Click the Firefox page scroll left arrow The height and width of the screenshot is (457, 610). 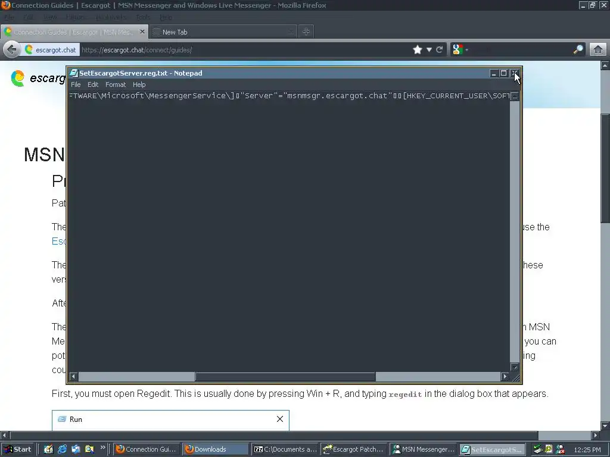tap(4, 435)
